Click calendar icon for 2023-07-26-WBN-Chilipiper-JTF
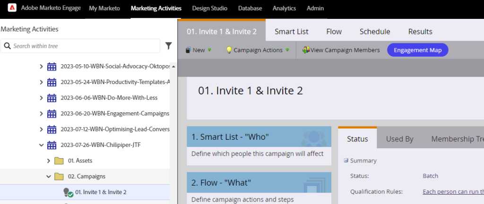 pyautogui.click(x=52, y=145)
